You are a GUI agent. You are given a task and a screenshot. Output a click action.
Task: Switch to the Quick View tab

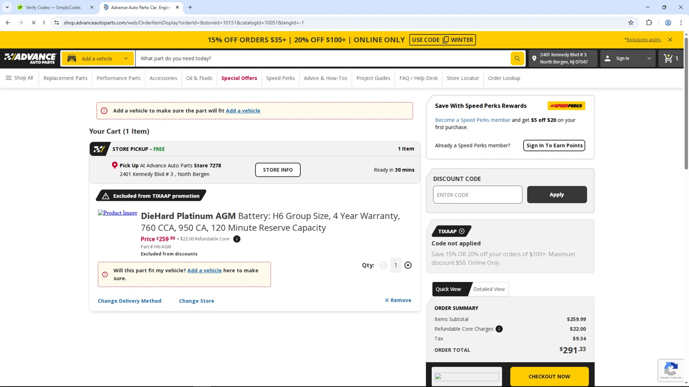tap(449, 289)
